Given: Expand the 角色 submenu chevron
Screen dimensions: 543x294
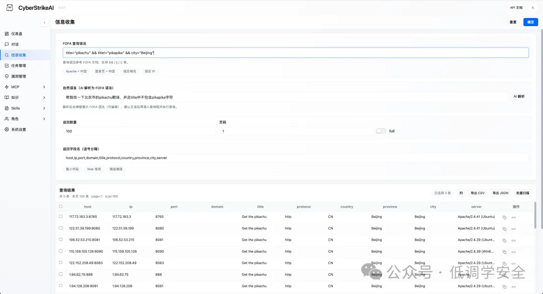Looking at the screenshot, I should click(44, 119).
